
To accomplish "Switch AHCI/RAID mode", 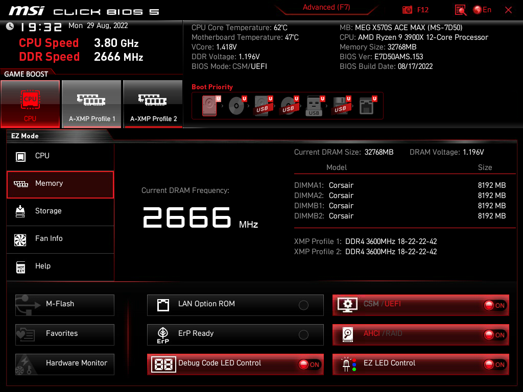I will (x=495, y=334).
